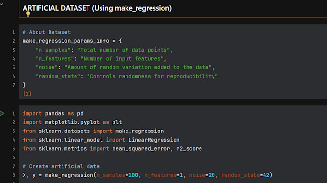This screenshot has height=183, width=327.
Task: Click 'sklearn.datasets' module name
Action: (64, 131)
